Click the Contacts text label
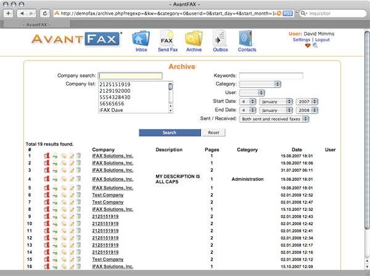 (x=247, y=50)
